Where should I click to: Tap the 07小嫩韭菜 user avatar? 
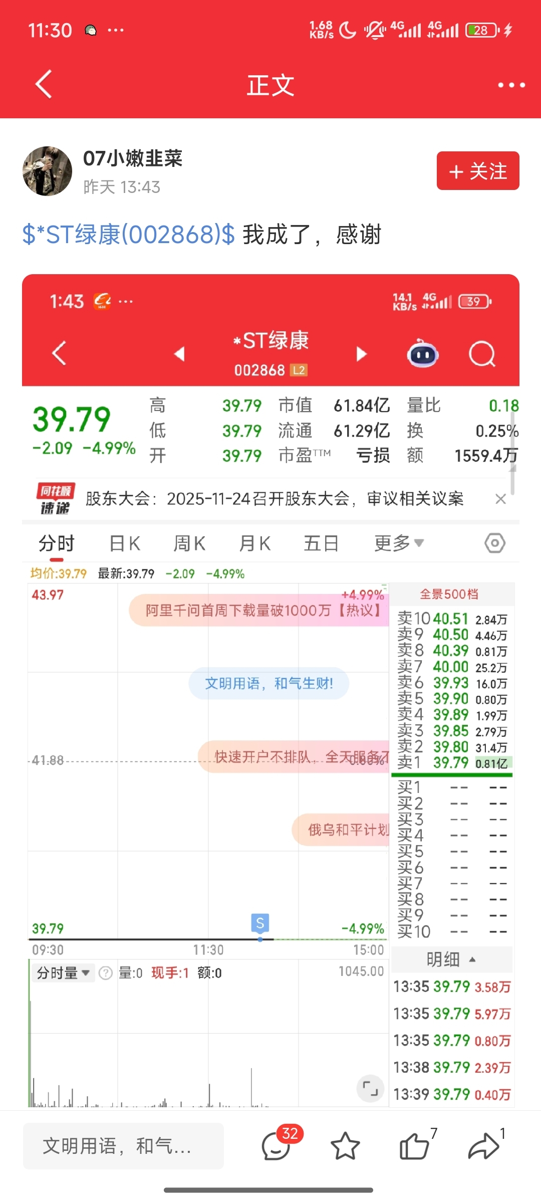pyautogui.click(x=48, y=171)
